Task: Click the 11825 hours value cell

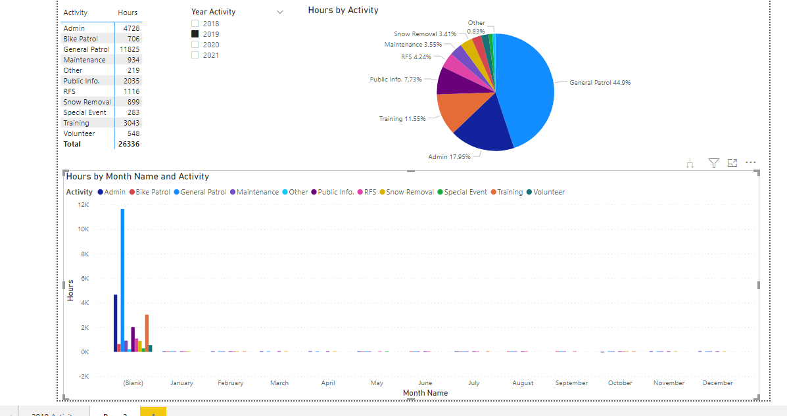Action: pyautogui.click(x=130, y=49)
